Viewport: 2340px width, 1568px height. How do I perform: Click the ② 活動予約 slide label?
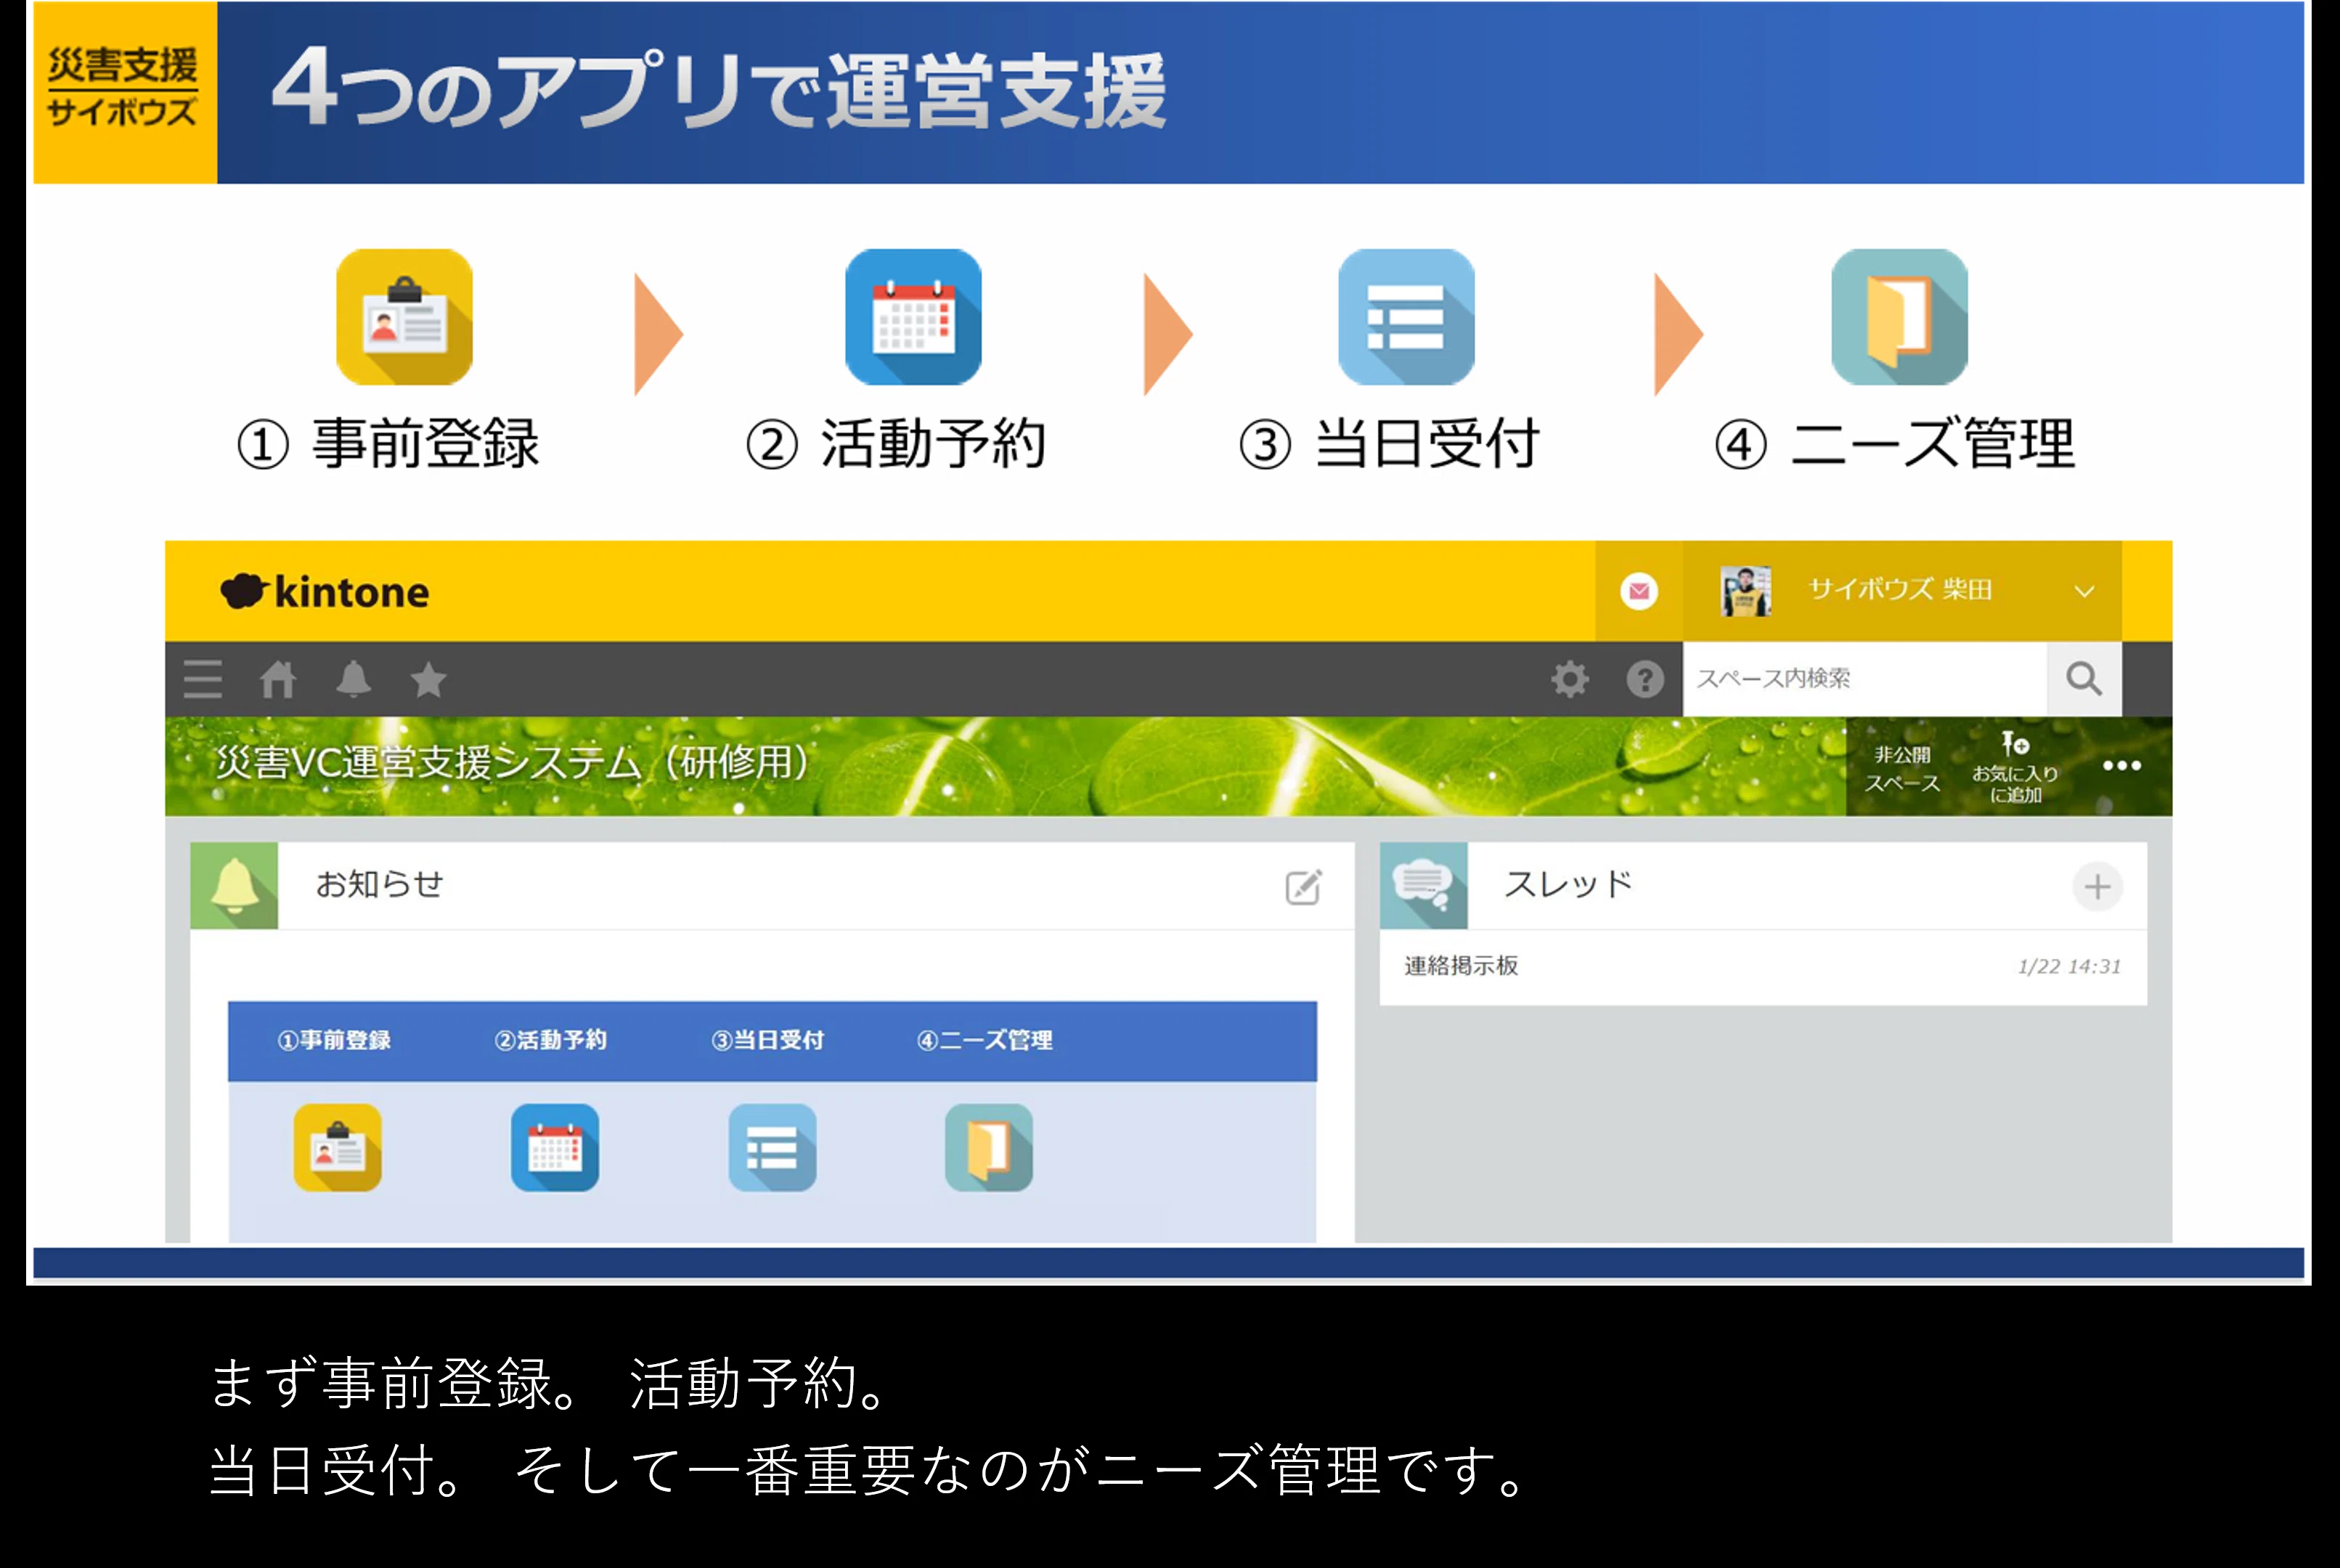tap(897, 444)
